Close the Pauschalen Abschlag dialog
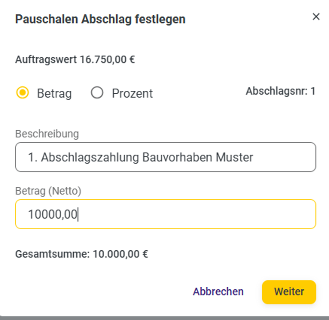 coord(316,16)
